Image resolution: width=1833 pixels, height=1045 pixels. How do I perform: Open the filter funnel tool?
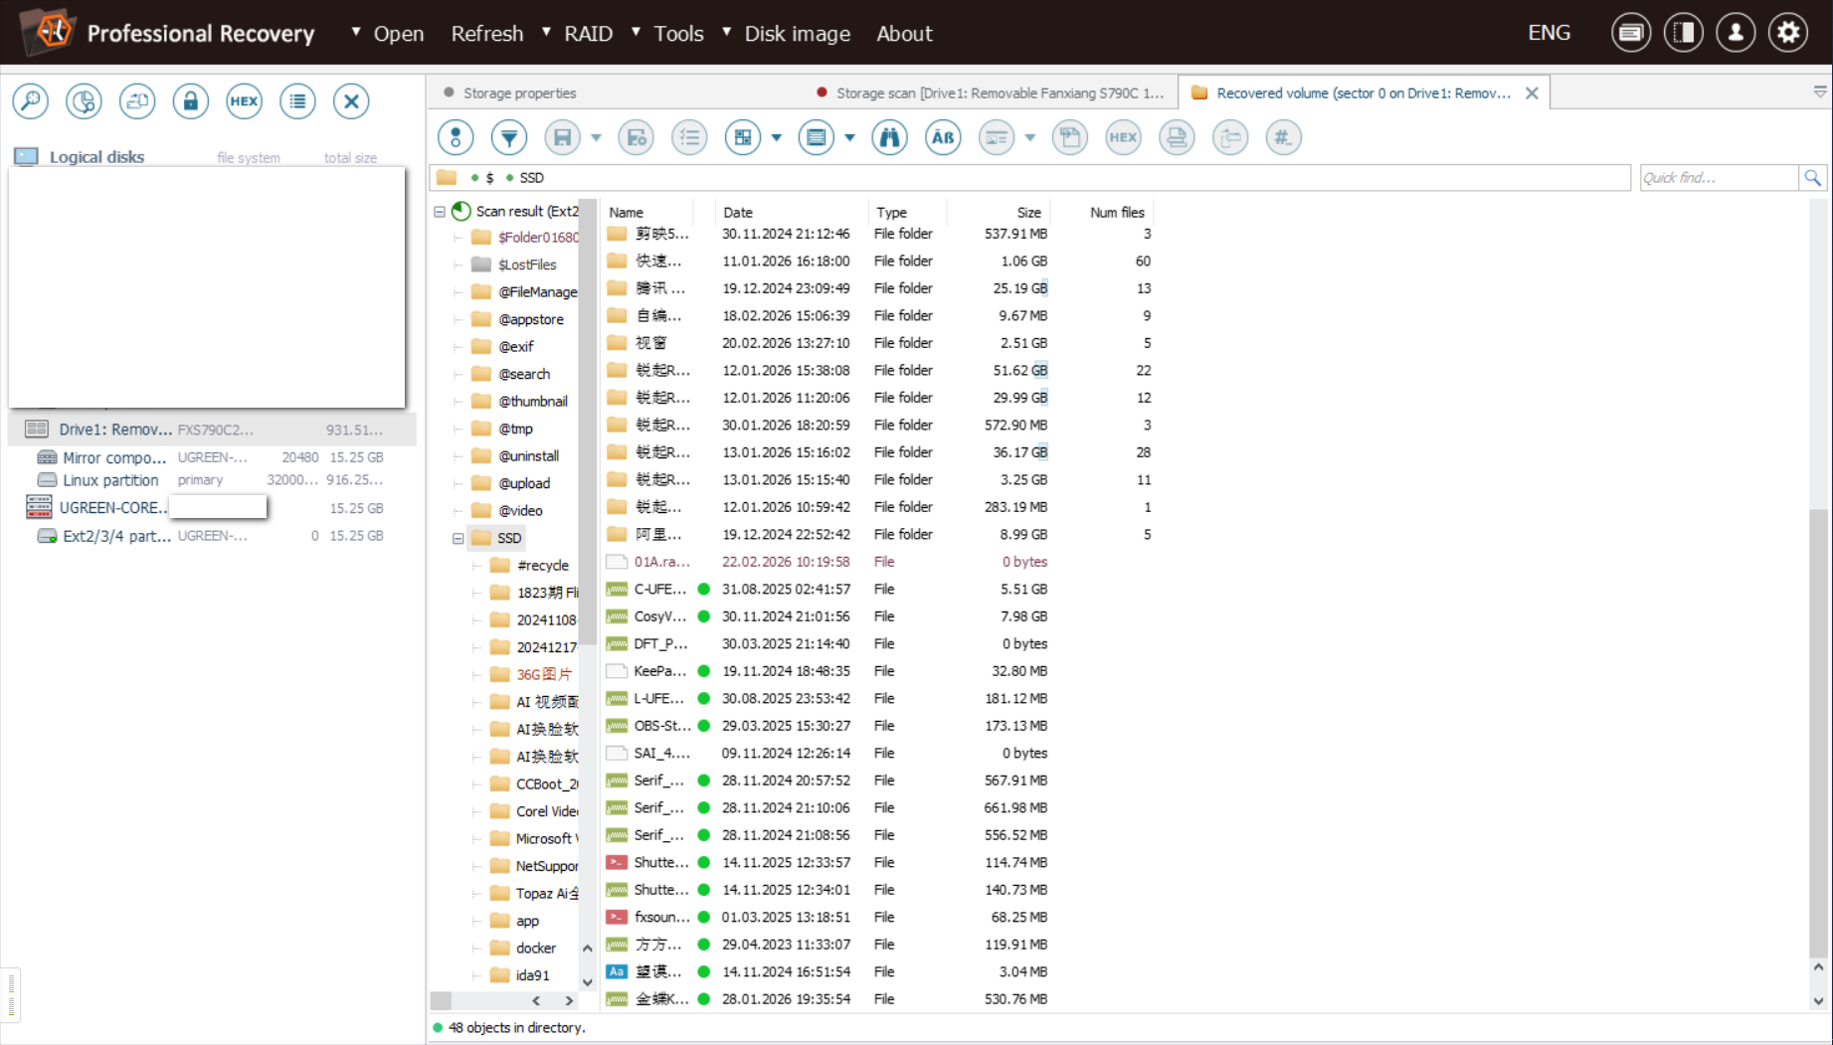[x=509, y=137]
